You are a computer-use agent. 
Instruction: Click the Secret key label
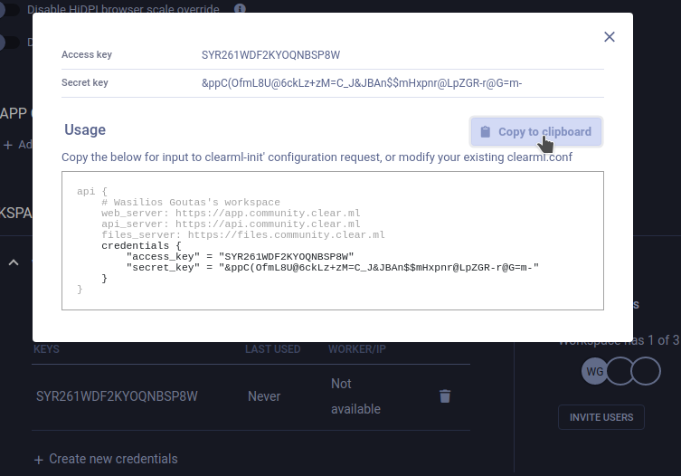click(x=85, y=82)
